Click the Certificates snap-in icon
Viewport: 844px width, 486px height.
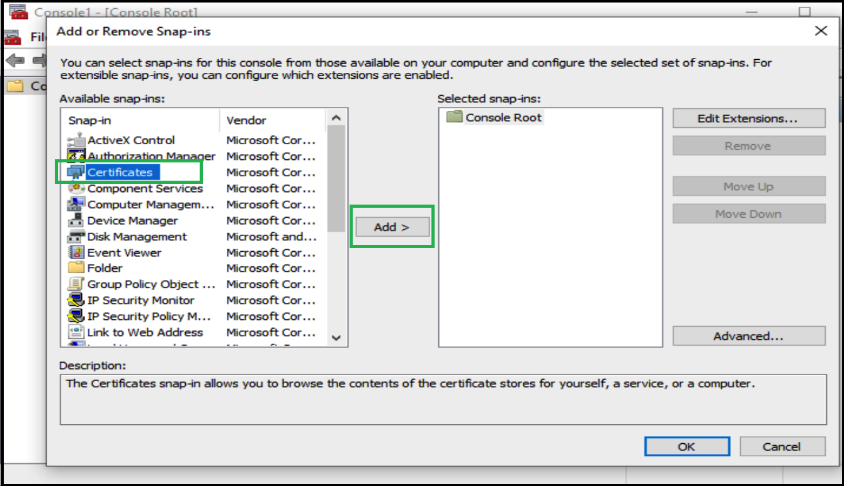76,172
